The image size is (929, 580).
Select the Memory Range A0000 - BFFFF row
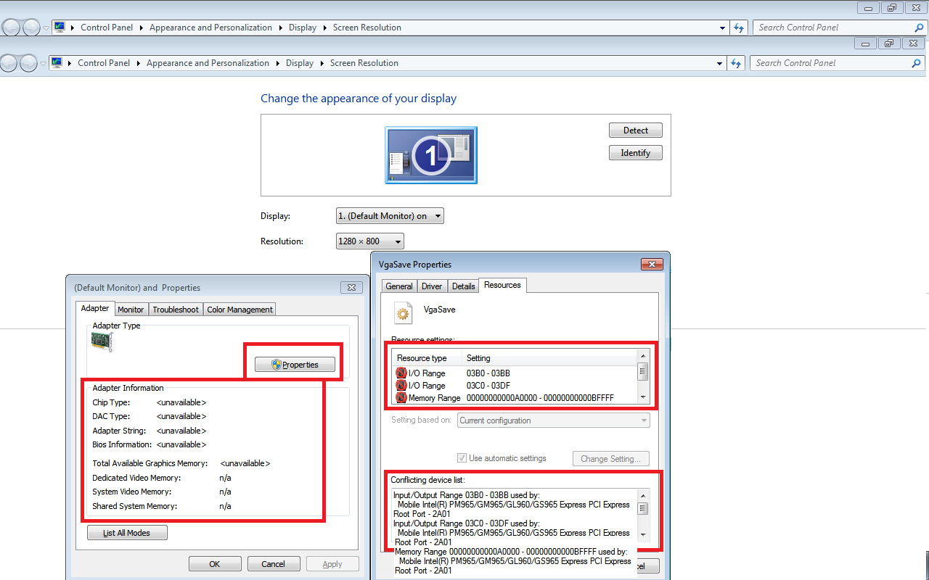pyautogui.click(x=514, y=398)
